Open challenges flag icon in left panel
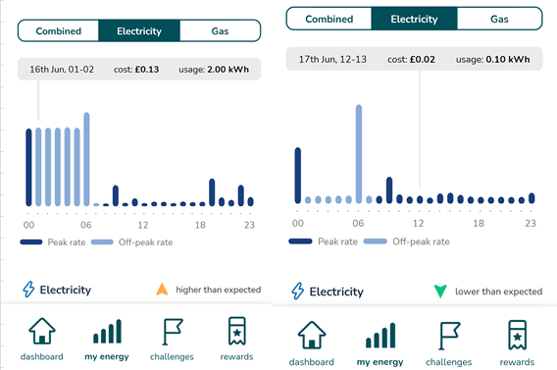 click(173, 332)
